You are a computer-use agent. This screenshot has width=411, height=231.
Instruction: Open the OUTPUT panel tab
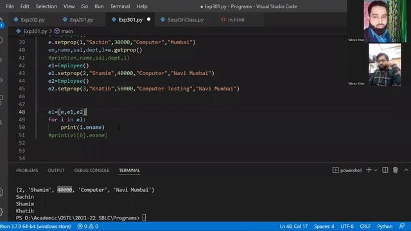(x=56, y=170)
